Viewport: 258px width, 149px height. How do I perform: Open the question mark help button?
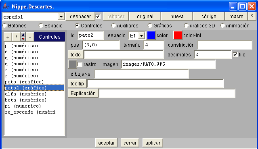(252, 17)
